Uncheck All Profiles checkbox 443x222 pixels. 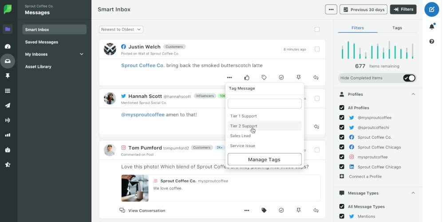[x=342, y=108]
